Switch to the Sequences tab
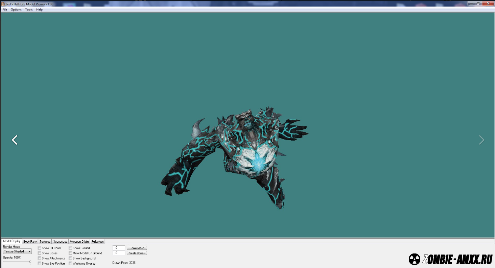The height and width of the screenshot is (268, 495). 60,242
